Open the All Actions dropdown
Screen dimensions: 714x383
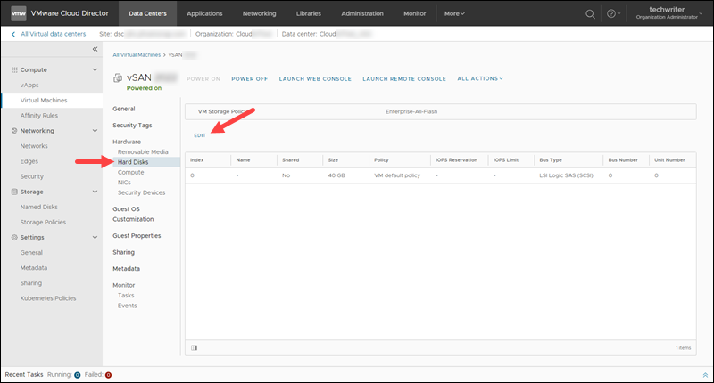tap(480, 78)
